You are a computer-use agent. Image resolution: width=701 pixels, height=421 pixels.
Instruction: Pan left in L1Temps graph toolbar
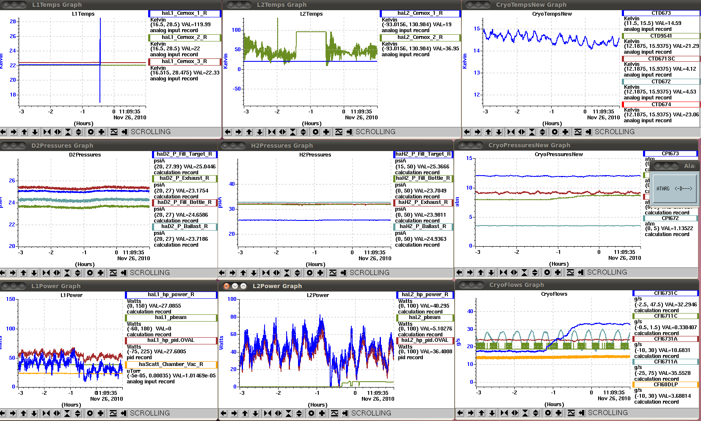(3, 132)
